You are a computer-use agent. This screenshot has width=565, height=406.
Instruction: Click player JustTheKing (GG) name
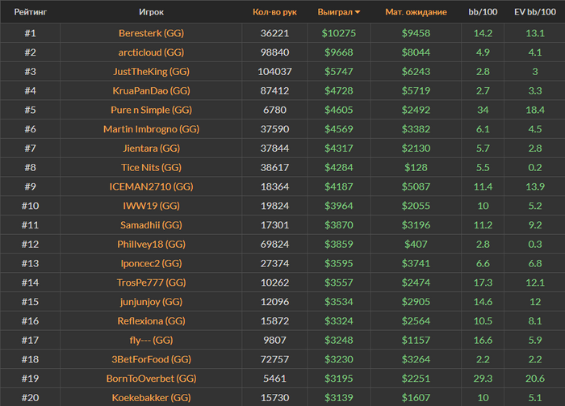(153, 72)
